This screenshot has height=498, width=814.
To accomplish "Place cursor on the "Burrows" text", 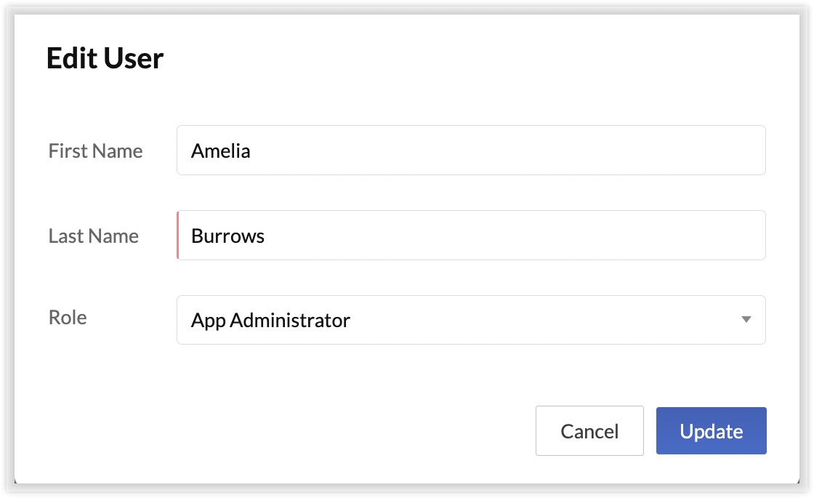I will [227, 236].
